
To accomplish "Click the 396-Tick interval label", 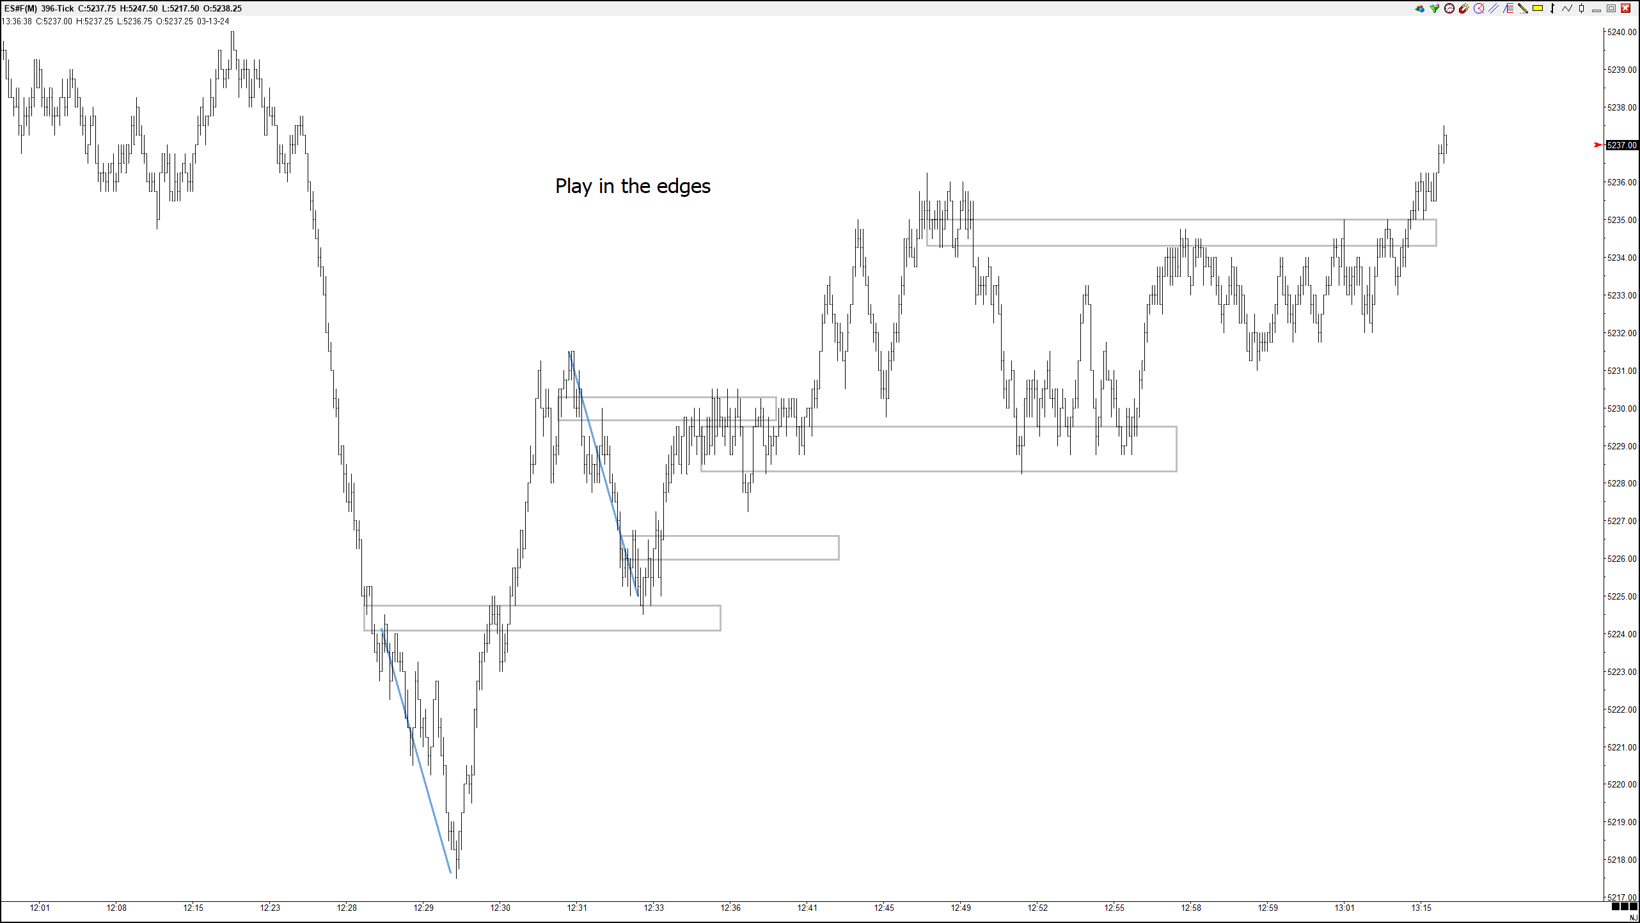I will [x=58, y=8].
